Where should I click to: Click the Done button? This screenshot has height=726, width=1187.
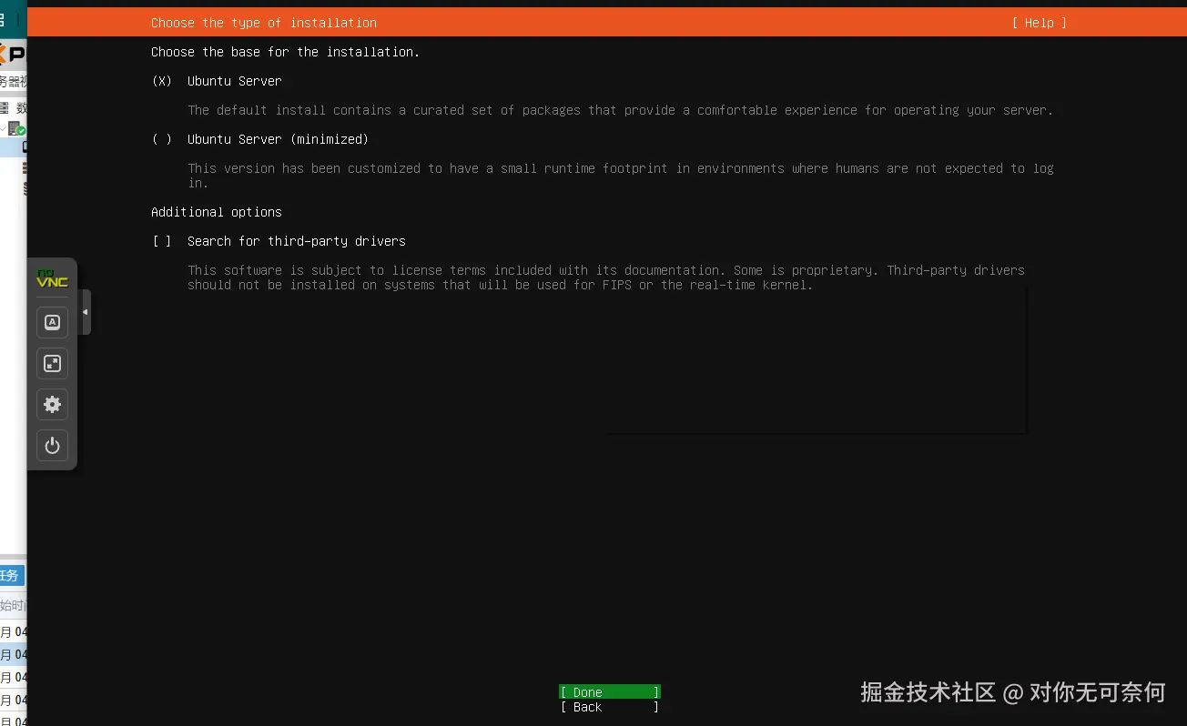pyautogui.click(x=610, y=692)
